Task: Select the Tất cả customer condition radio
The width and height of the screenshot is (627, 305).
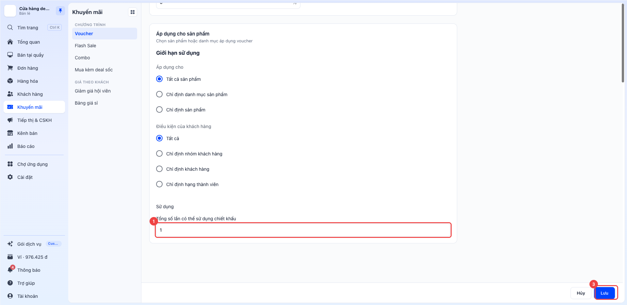Action: [159, 138]
